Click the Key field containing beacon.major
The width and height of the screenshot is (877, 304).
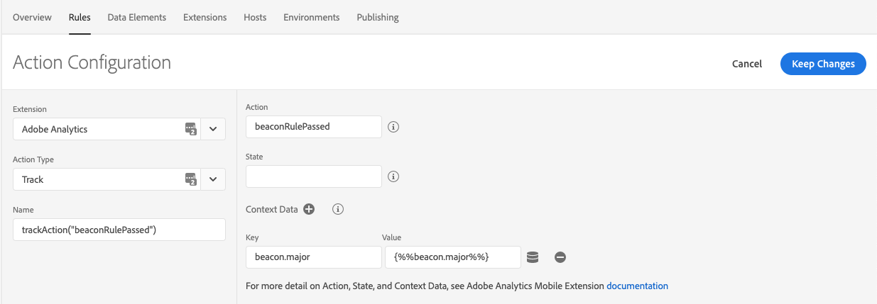[314, 257]
